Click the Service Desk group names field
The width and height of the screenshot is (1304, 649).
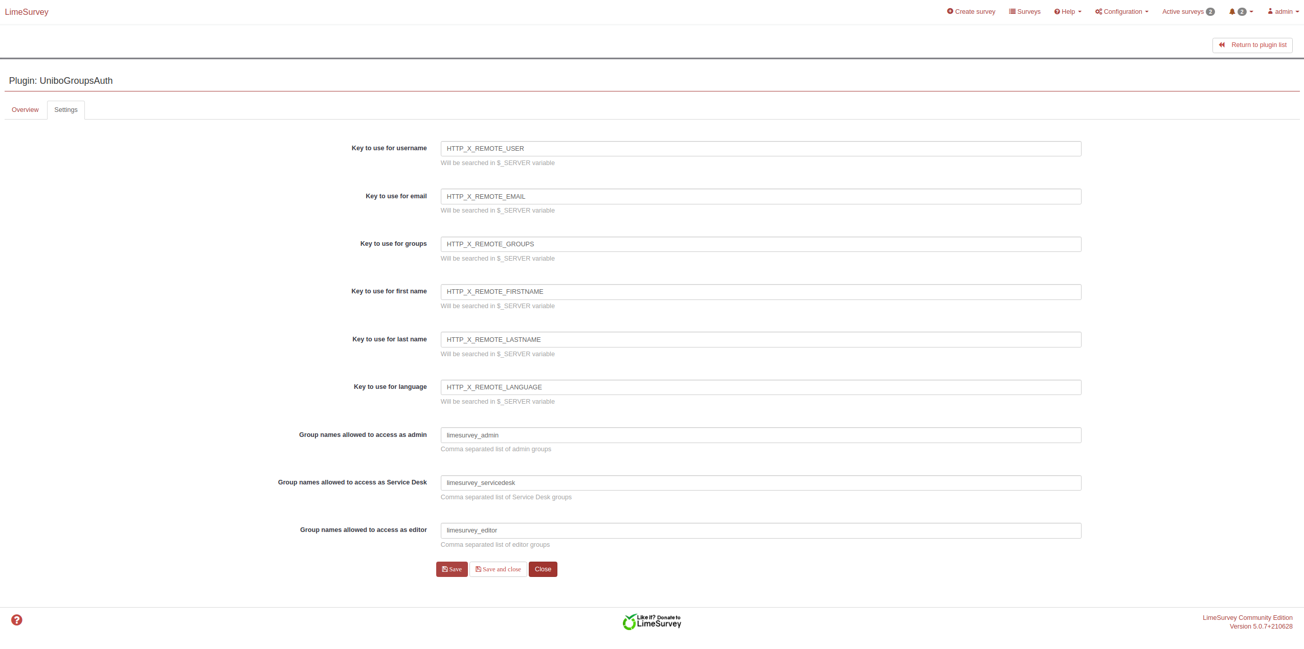(760, 483)
